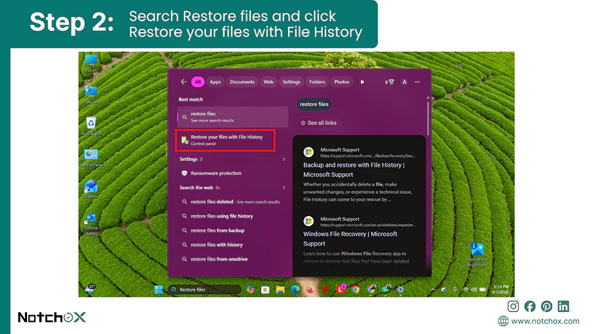Click the account avatar letter A
This screenshot has height=334, width=593.
(405, 82)
